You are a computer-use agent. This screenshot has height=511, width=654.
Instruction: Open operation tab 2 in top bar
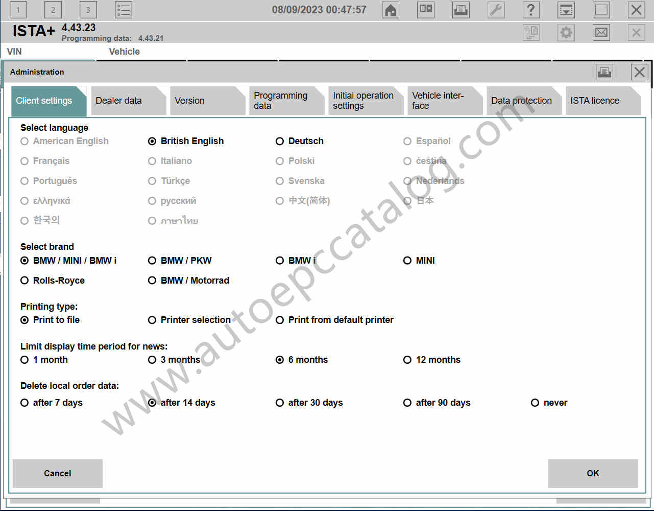coord(53,10)
